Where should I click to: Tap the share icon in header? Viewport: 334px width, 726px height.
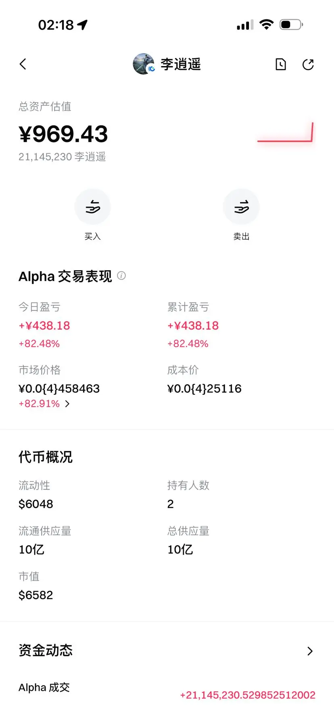[x=308, y=65]
